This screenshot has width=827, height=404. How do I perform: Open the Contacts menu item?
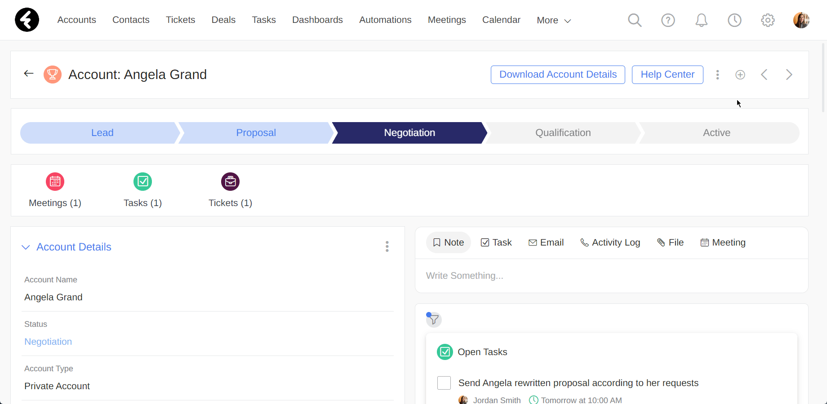(131, 20)
